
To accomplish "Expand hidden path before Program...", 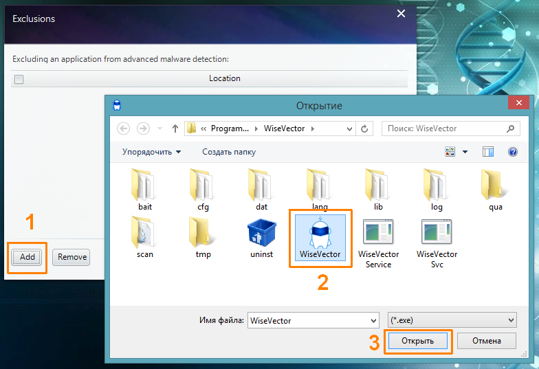I will (x=203, y=128).
